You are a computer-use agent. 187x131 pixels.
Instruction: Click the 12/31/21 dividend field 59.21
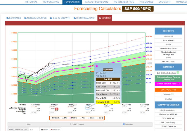(x=52, y=113)
